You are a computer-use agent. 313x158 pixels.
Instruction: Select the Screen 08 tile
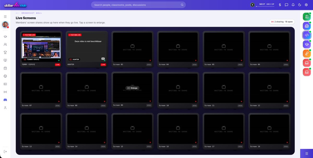click(87, 90)
